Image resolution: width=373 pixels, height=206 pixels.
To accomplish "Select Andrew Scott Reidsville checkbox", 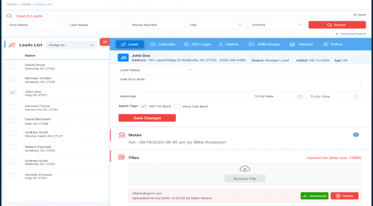I will [13, 161].
